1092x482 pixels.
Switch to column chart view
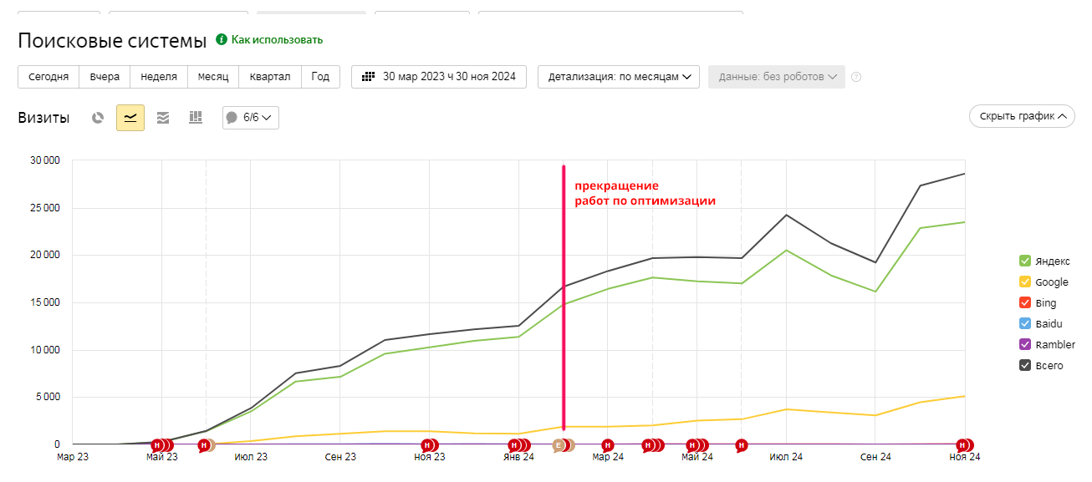coord(196,118)
